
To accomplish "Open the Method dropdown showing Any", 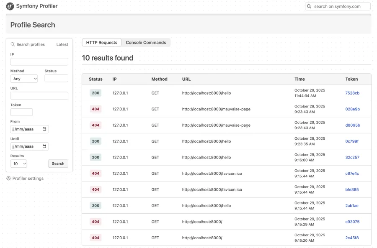I will coord(24,79).
